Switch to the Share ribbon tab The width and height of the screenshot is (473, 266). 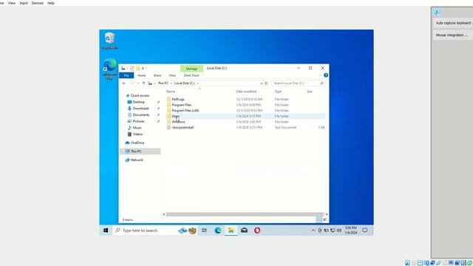tap(157, 75)
